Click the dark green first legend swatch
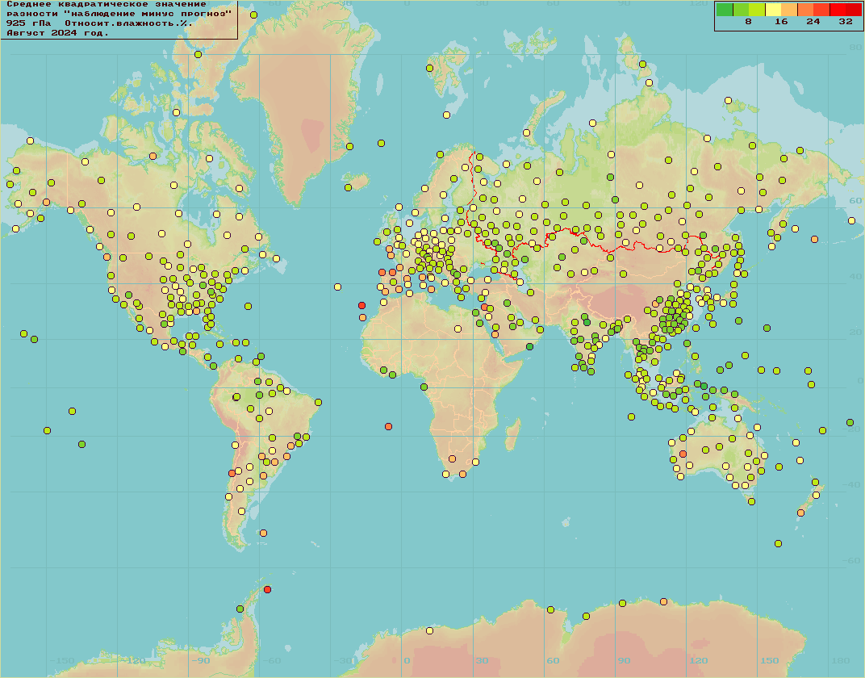 (725, 10)
